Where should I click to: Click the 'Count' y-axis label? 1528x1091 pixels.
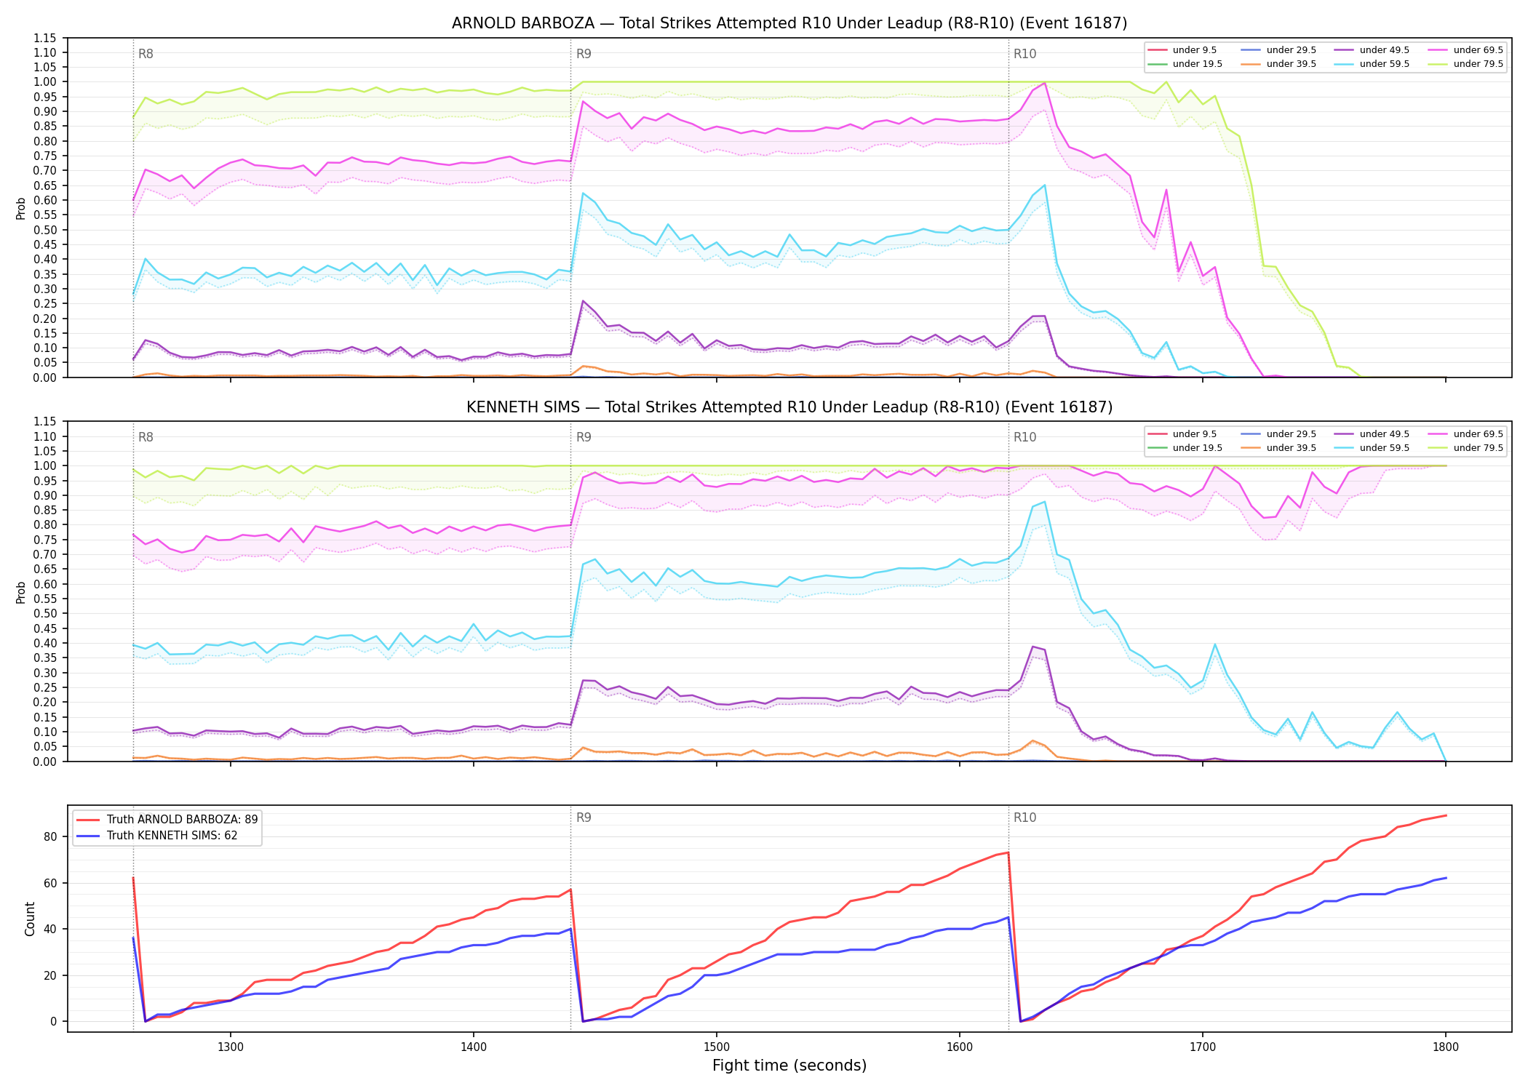click(30, 919)
